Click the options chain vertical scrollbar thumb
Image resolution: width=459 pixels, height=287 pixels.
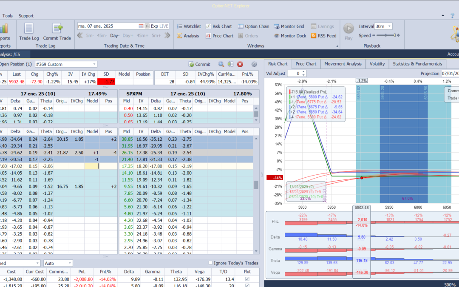(x=256, y=185)
